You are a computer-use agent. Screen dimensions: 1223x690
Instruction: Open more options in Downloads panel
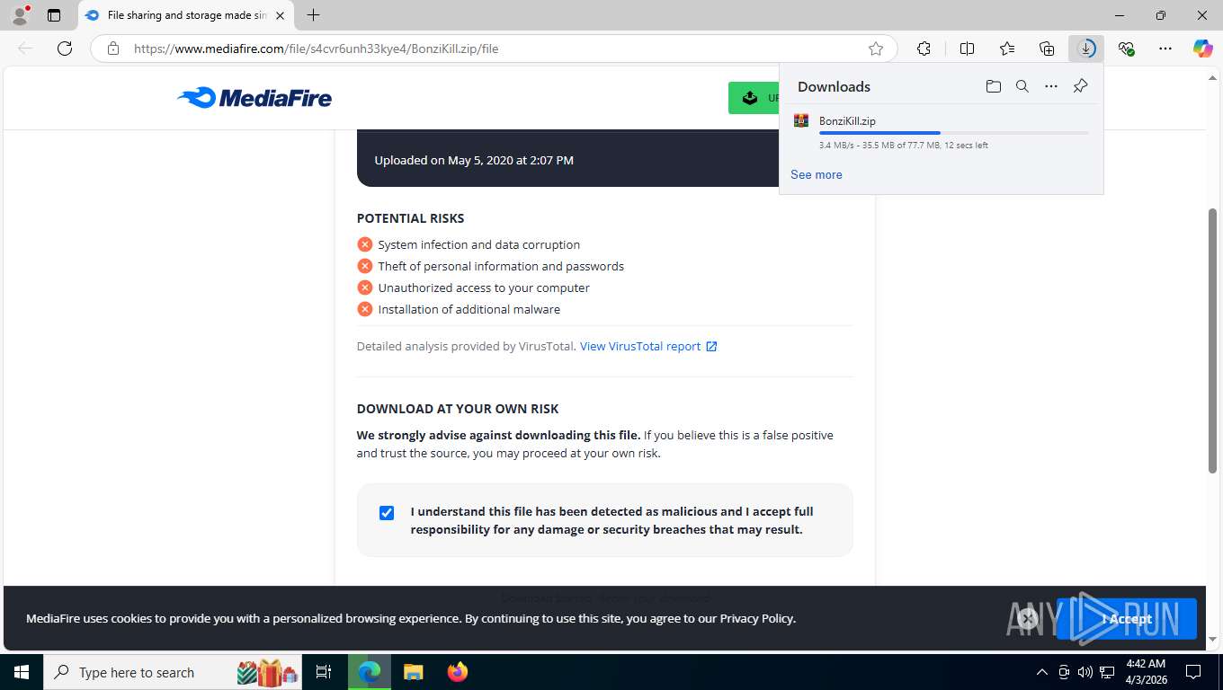click(1051, 86)
